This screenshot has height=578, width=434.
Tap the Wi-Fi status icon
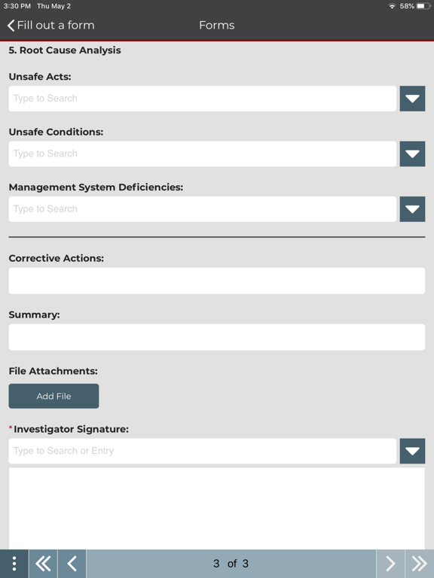click(392, 6)
